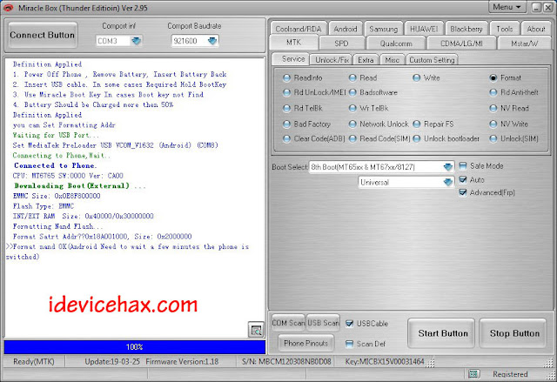Image resolution: width=557 pixels, height=382 pixels.
Task: Open the Tools tab
Action: (505, 29)
